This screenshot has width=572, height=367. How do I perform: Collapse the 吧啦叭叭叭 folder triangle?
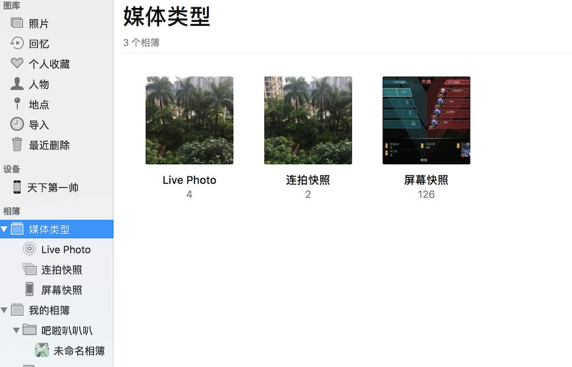[x=17, y=330]
